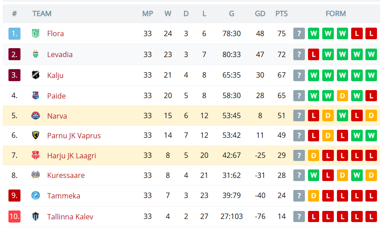Click the Parnu JK Vaprus badge
Viewport: 385px width, 235px height.
pos(36,135)
